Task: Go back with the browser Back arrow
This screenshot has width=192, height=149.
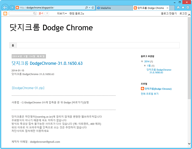Action: point(5,7)
